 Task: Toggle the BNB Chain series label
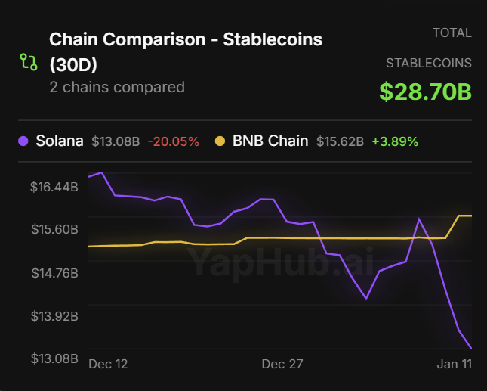point(270,141)
